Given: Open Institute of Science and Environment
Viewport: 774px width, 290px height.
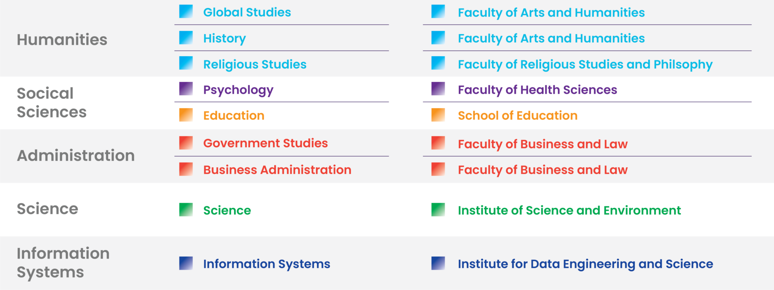Looking at the screenshot, I should (x=569, y=210).
